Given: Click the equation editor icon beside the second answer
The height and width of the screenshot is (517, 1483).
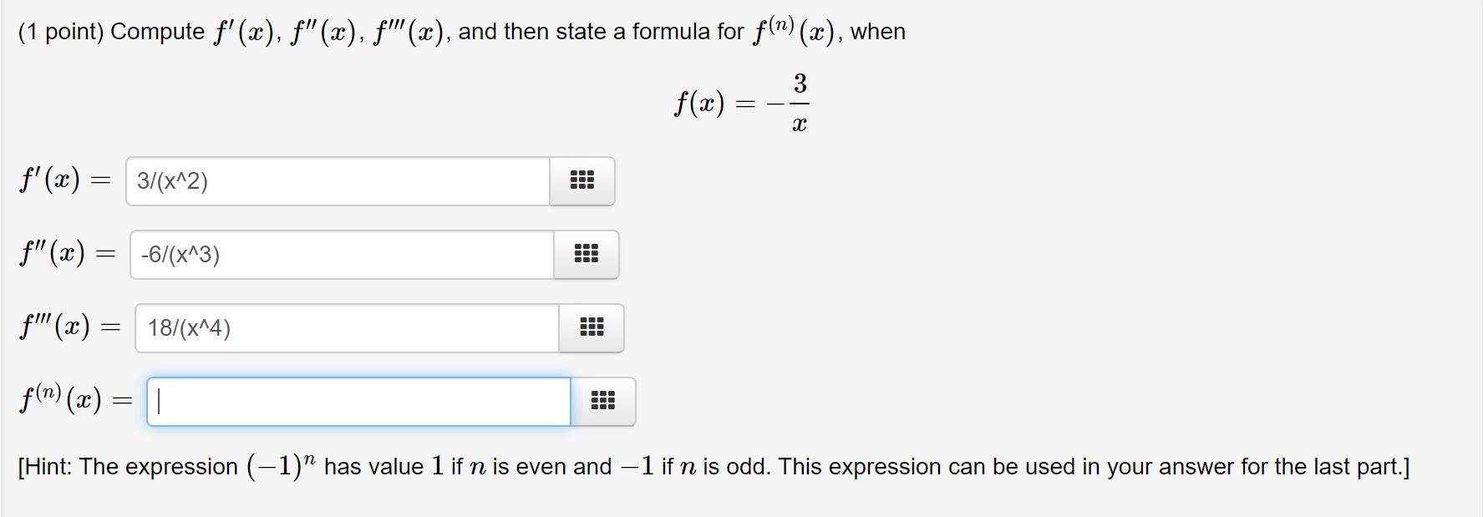Looking at the screenshot, I should coord(587,255).
